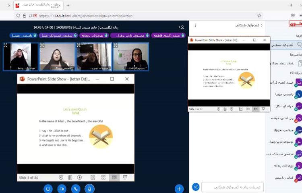Select user پورشابان ریحانه in user list
The image size is (302, 193).
click(x=287, y=166)
